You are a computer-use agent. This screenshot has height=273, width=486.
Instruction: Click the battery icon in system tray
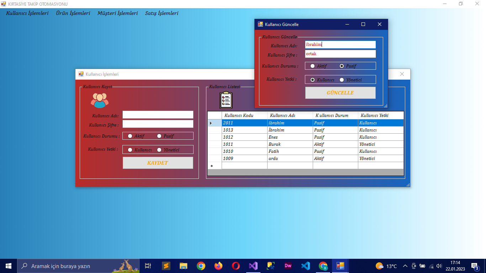tap(422, 266)
